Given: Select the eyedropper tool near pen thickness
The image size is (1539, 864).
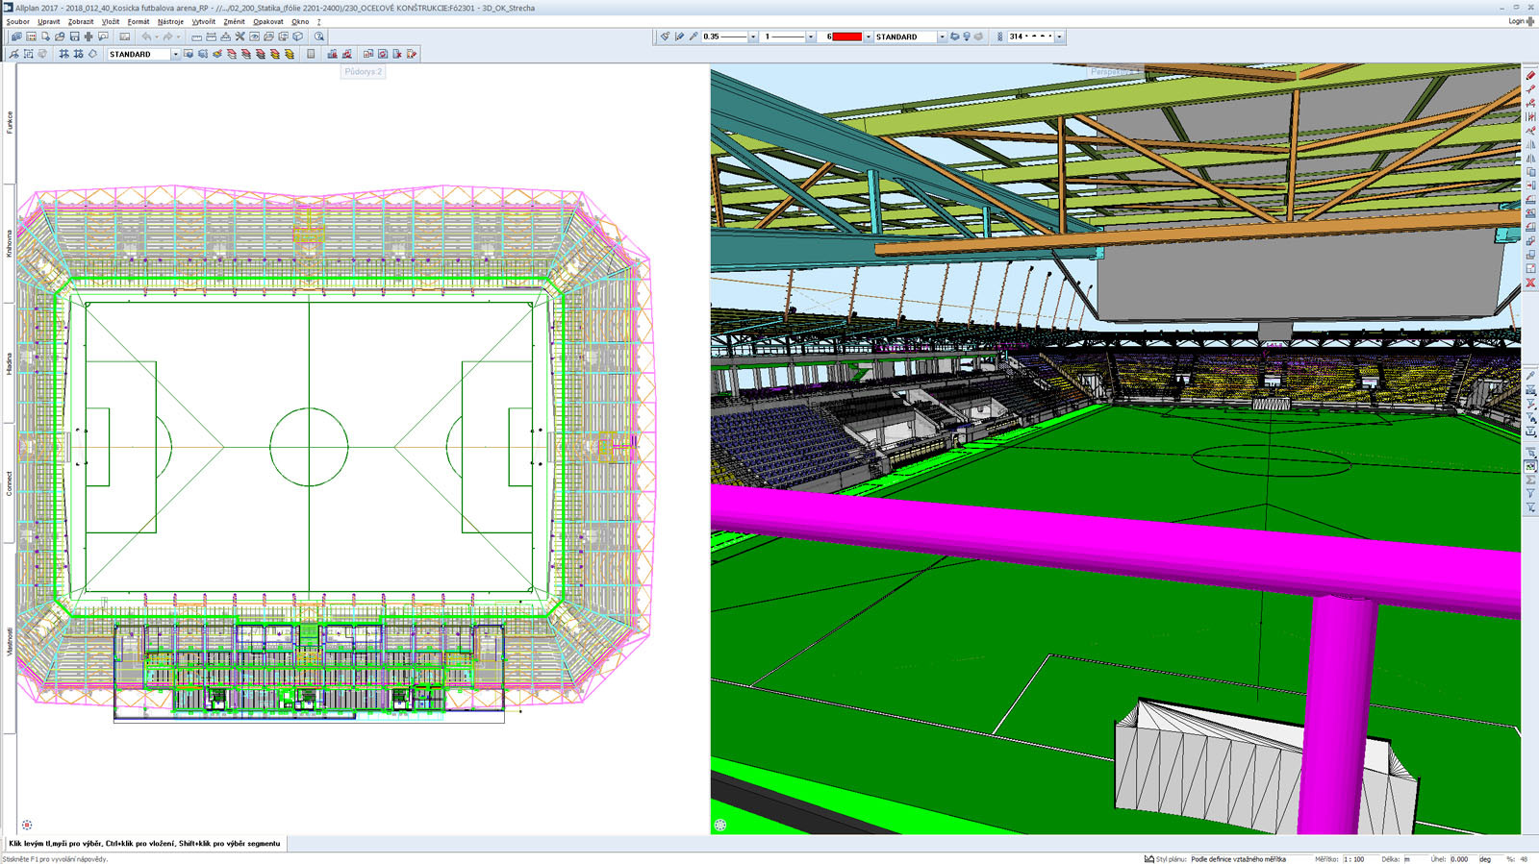Looking at the screenshot, I should click(693, 37).
